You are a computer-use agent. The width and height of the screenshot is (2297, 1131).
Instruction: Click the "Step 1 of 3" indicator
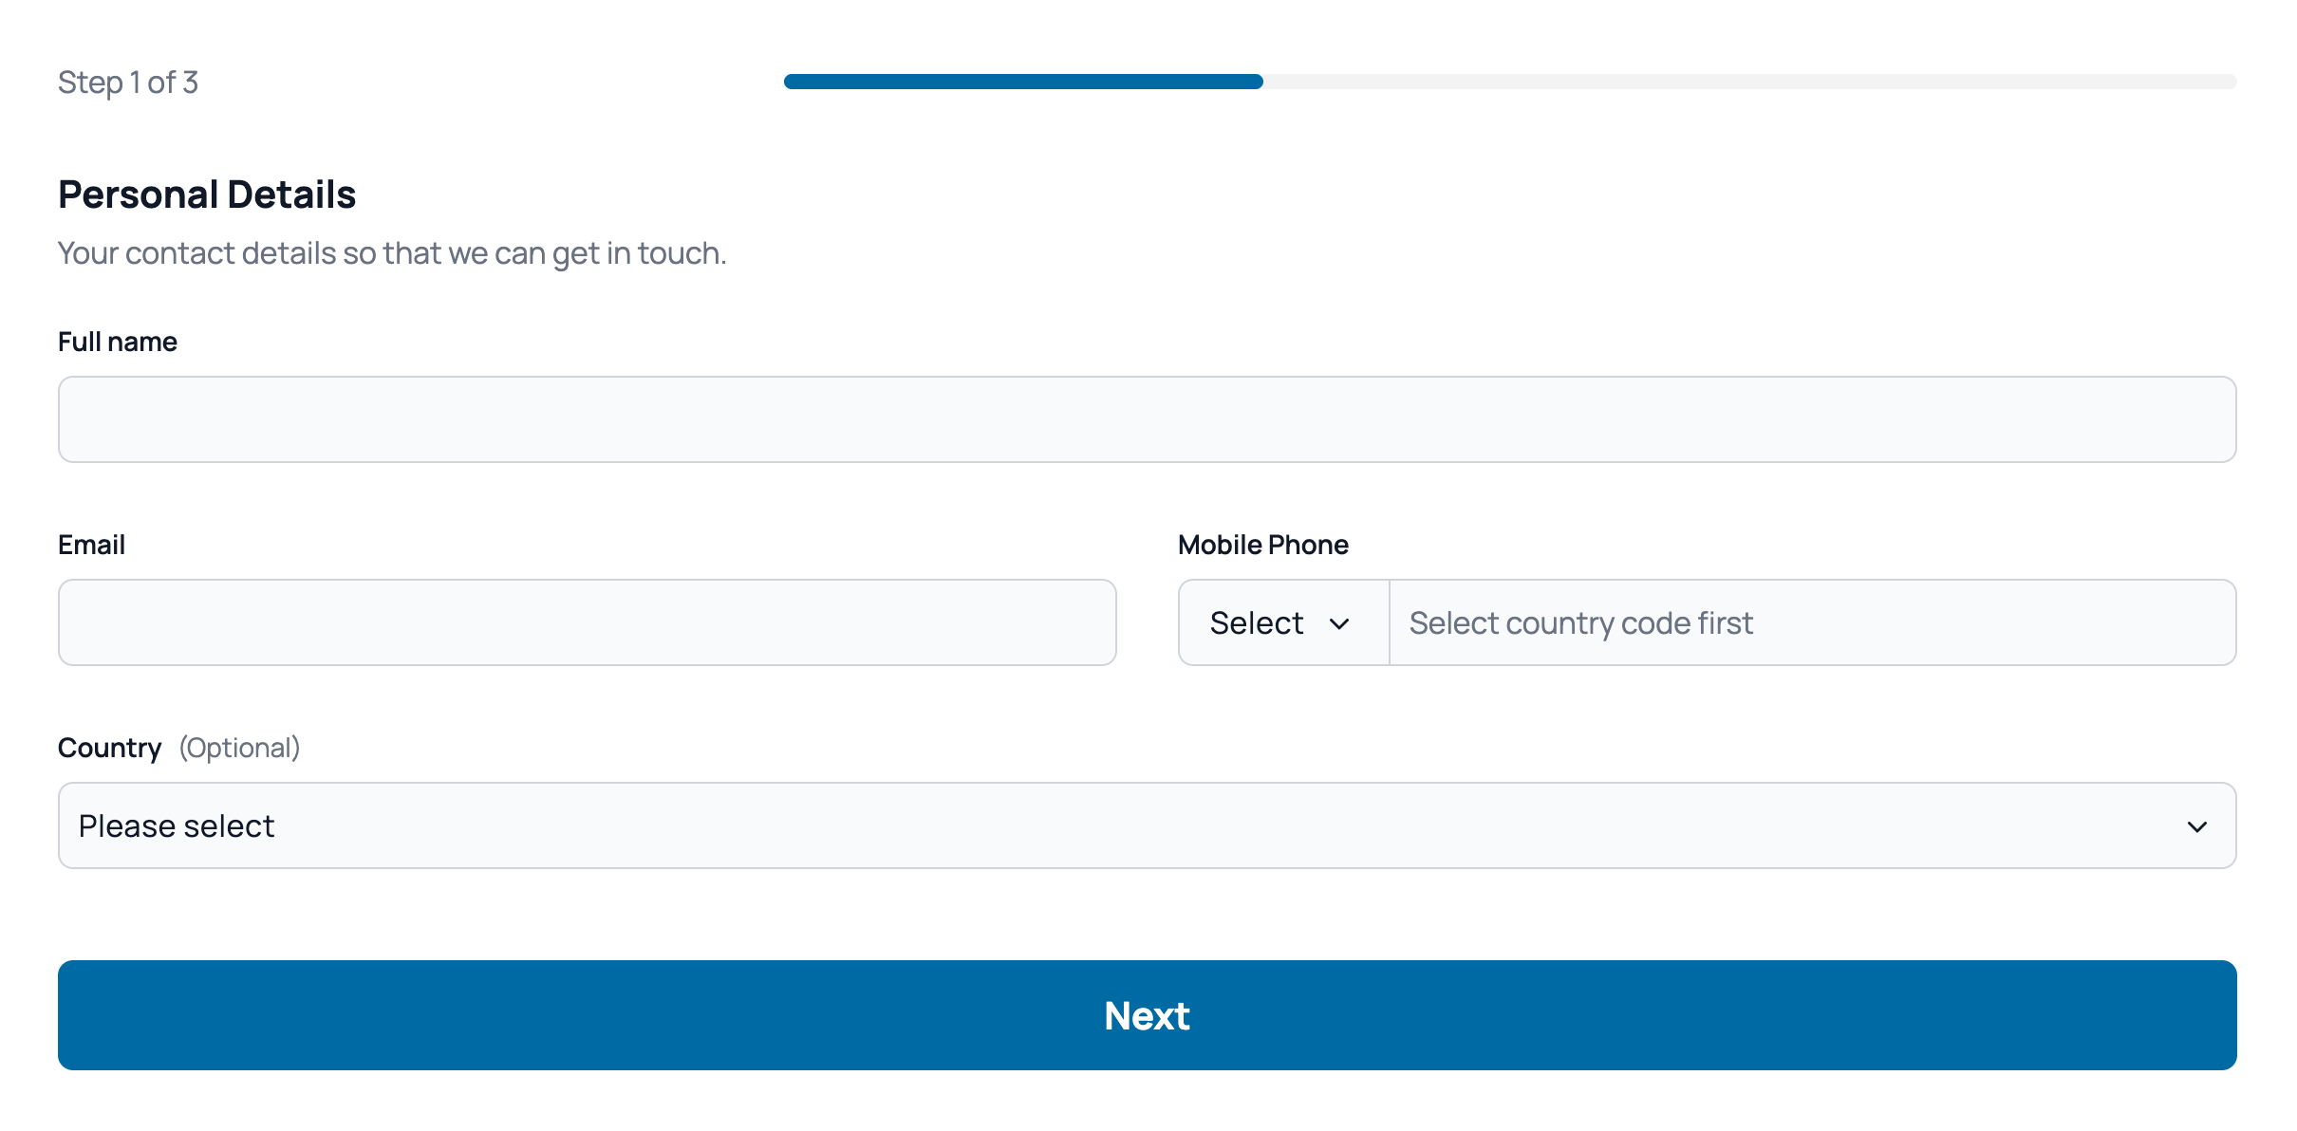coord(128,83)
